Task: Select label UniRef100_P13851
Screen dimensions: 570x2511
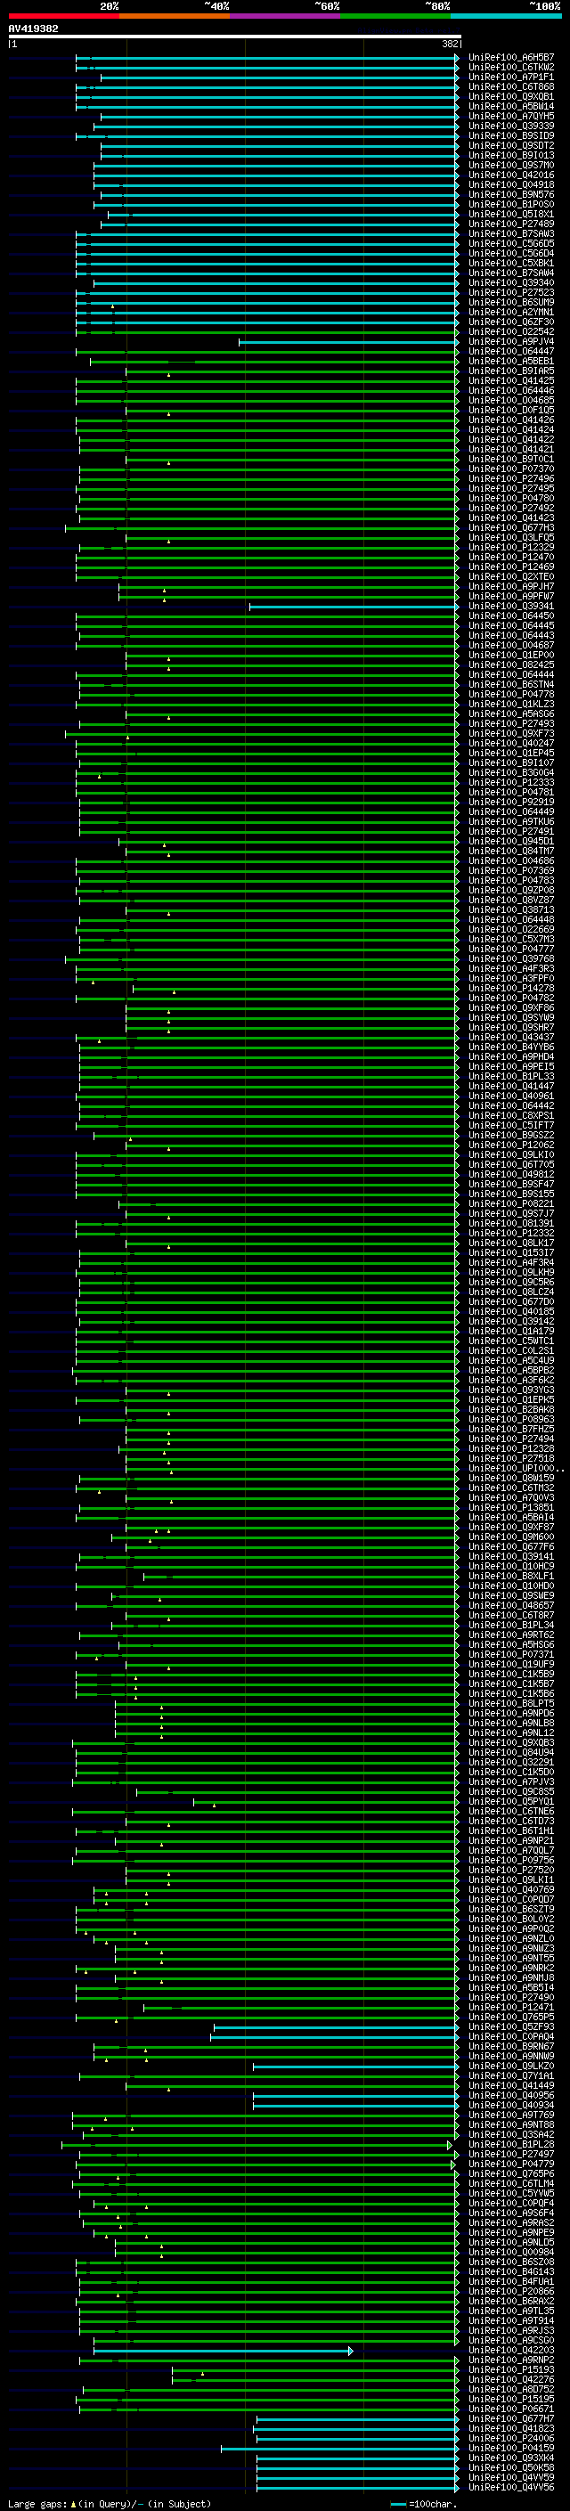Action: [x=510, y=1508]
